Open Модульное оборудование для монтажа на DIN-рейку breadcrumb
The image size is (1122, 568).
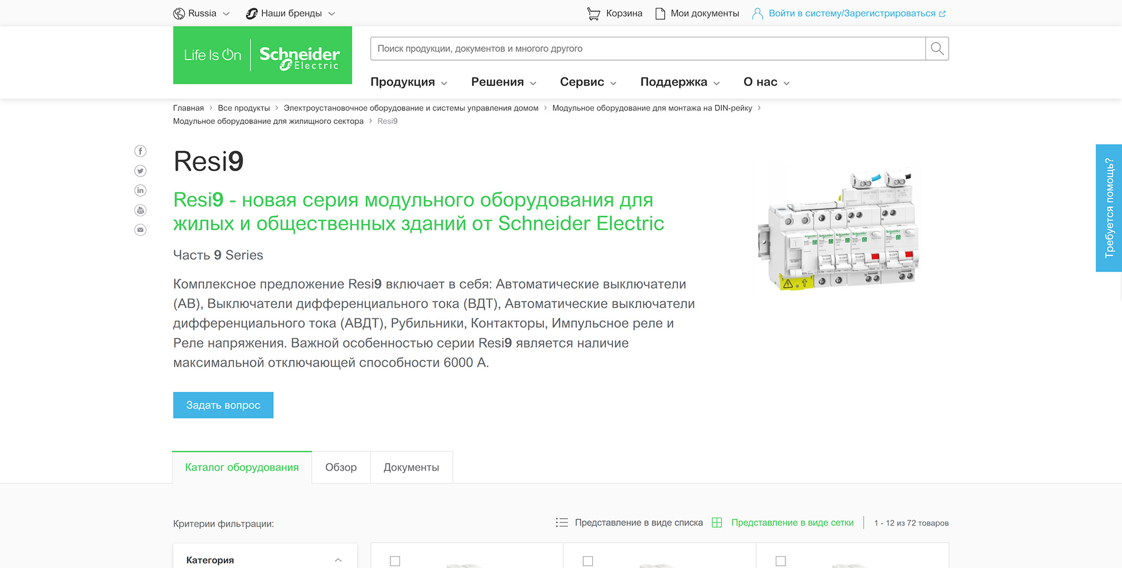pos(652,108)
